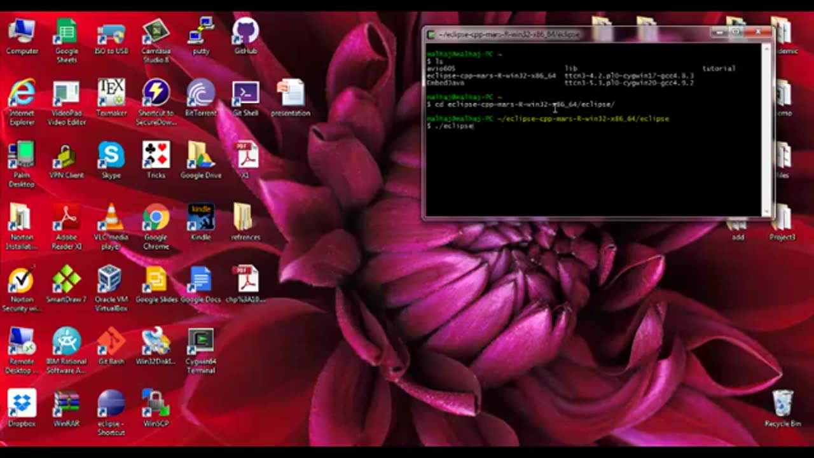This screenshot has height=458, width=814.
Task: Open the Palm Desktop icon
Action: [x=22, y=164]
